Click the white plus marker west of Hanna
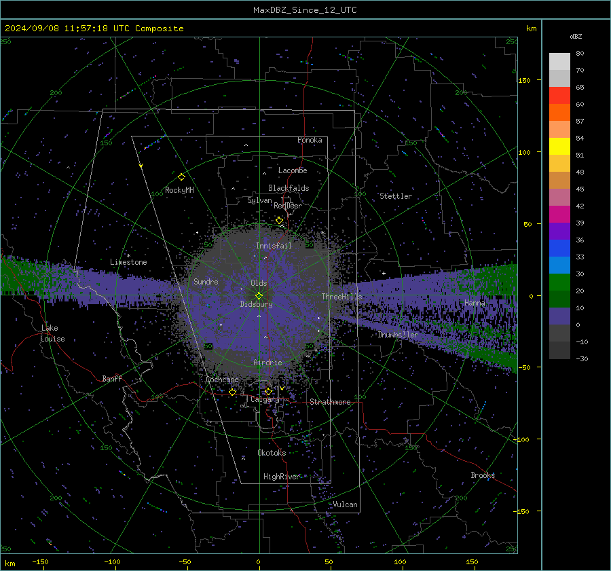The image size is (611, 571). coord(384,273)
